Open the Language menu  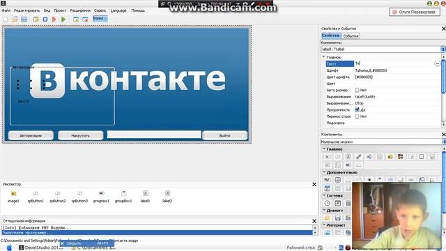coord(118,10)
